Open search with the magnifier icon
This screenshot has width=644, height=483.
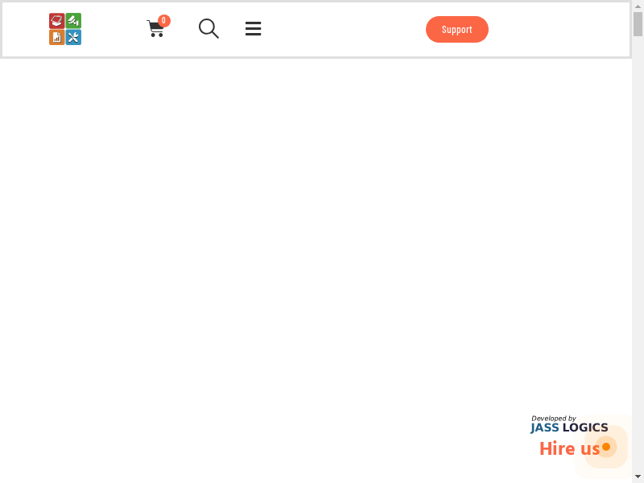[x=208, y=29]
